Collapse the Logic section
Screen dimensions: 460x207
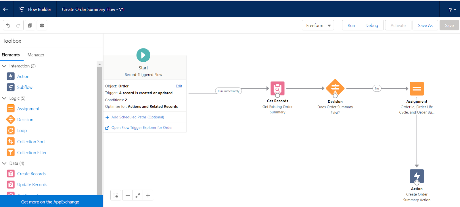pos(4,98)
